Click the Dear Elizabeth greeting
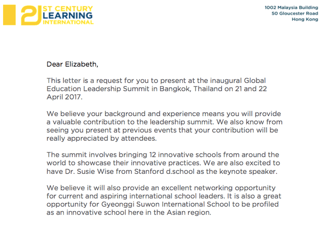This screenshot has width=323, height=225. tap(72, 64)
